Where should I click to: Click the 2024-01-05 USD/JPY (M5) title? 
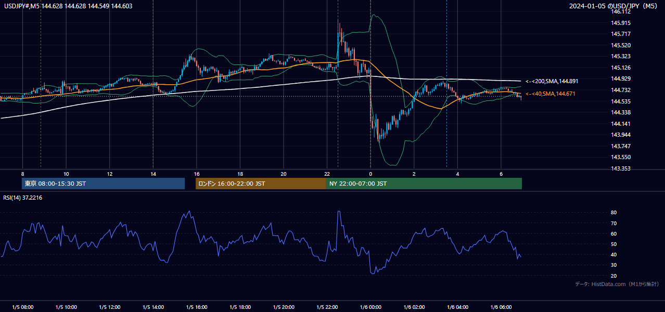click(614, 6)
